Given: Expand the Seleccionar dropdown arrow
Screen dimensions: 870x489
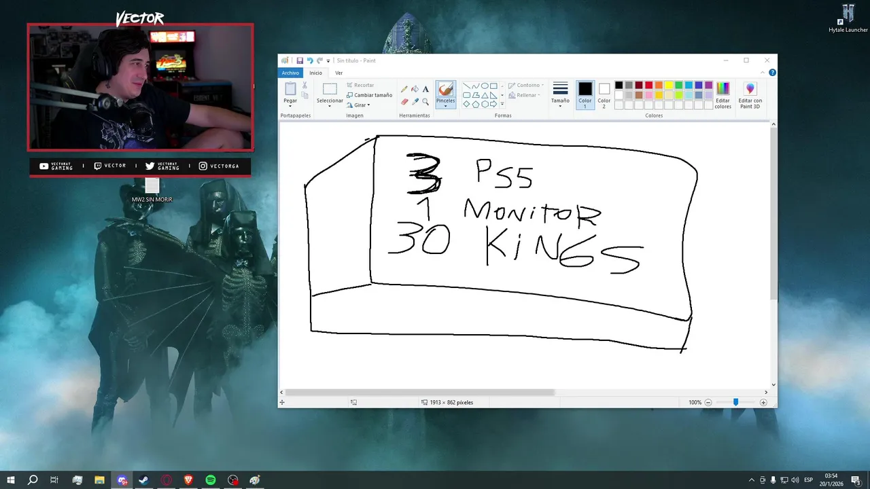Looking at the screenshot, I should click(330, 106).
